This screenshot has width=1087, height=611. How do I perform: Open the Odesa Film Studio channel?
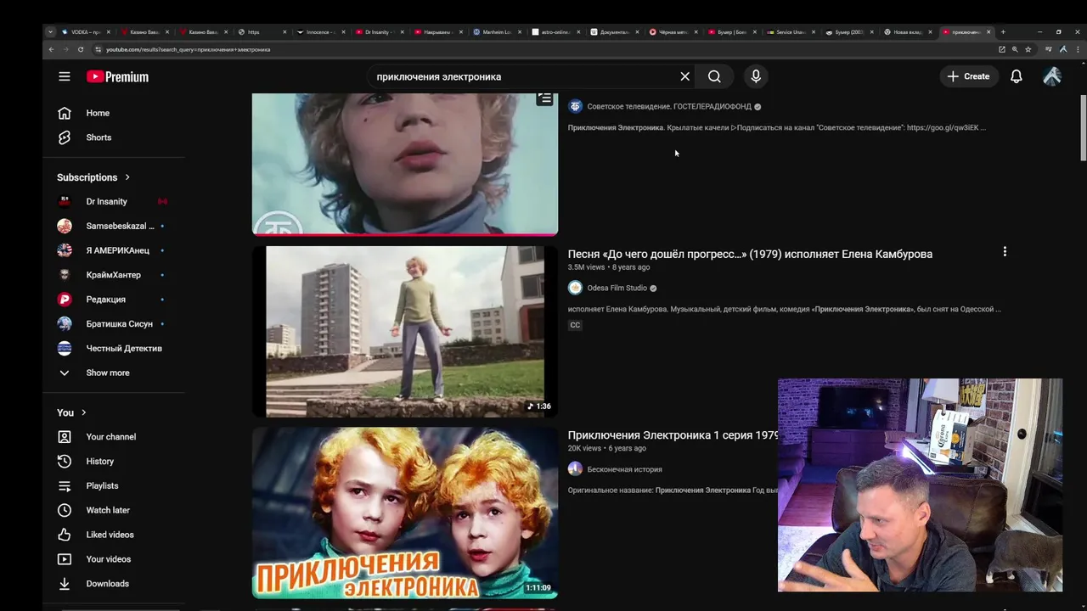point(617,288)
